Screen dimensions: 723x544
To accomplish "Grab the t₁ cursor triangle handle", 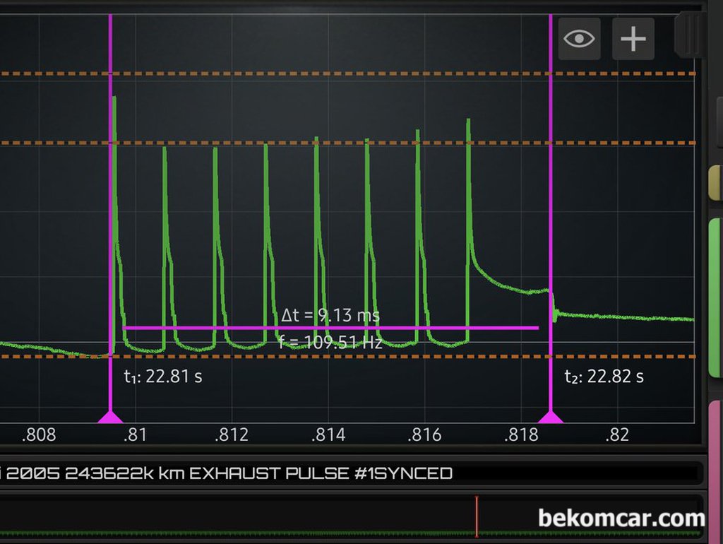I will (x=110, y=417).
